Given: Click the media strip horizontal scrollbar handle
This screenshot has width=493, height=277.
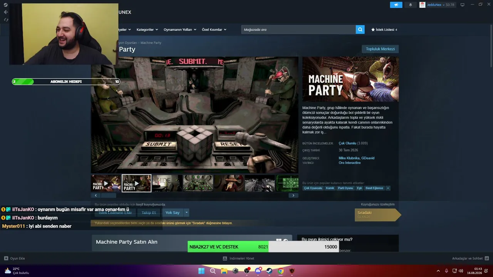Looking at the screenshot, I should pyautogui.click(x=109, y=195).
